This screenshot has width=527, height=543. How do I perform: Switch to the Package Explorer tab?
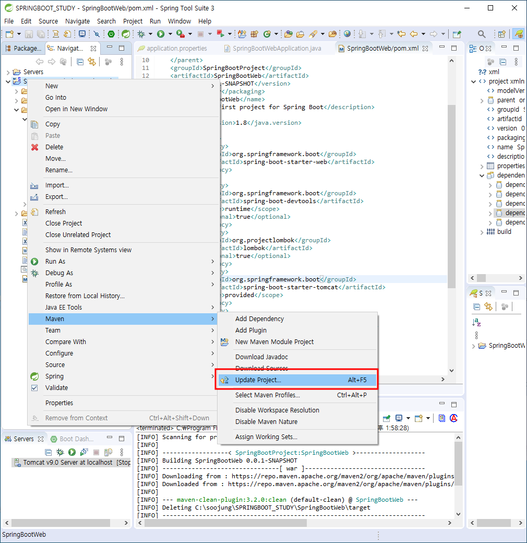[23, 49]
